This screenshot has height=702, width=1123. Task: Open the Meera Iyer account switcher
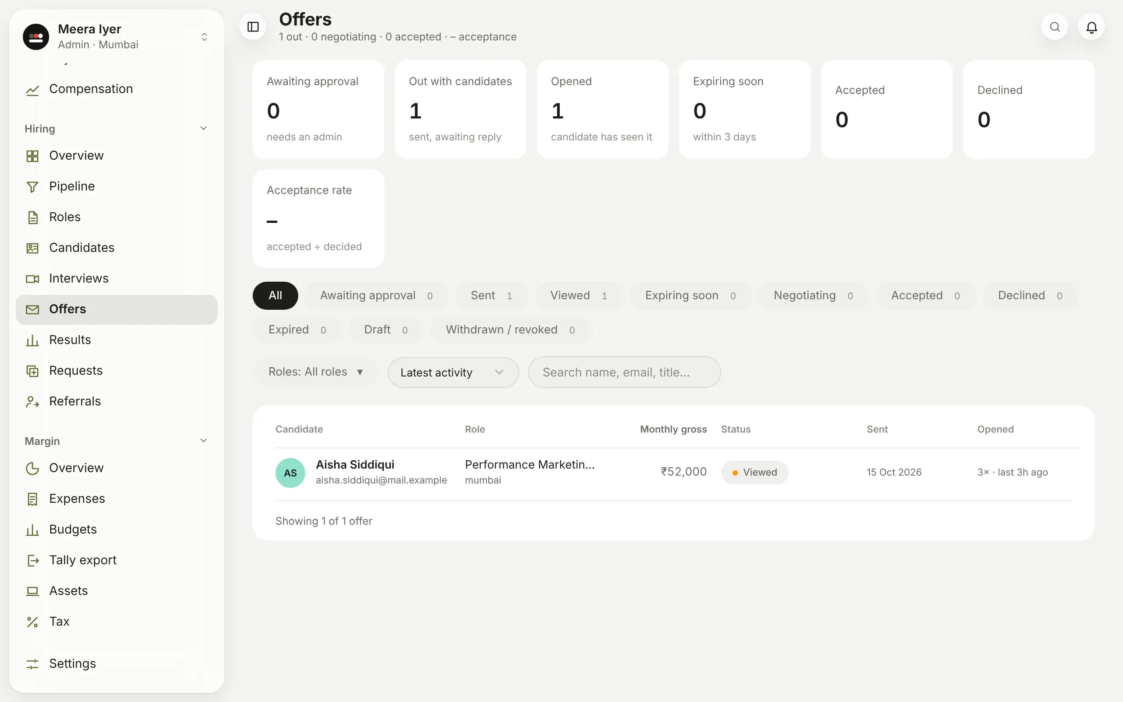click(117, 37)
